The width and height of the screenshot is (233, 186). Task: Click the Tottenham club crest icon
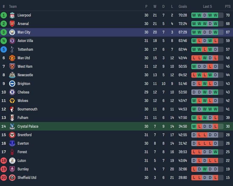point(12,49)
